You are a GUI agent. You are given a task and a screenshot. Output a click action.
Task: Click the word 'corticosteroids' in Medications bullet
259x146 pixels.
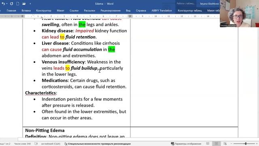coord(57,87)
